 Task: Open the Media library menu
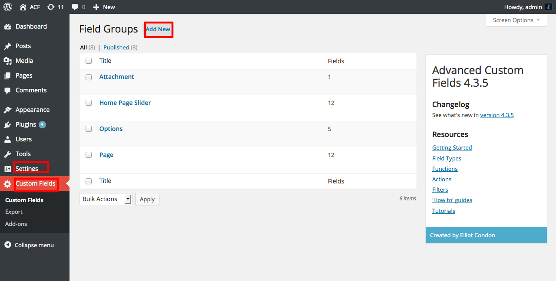(x=24, y=61)
